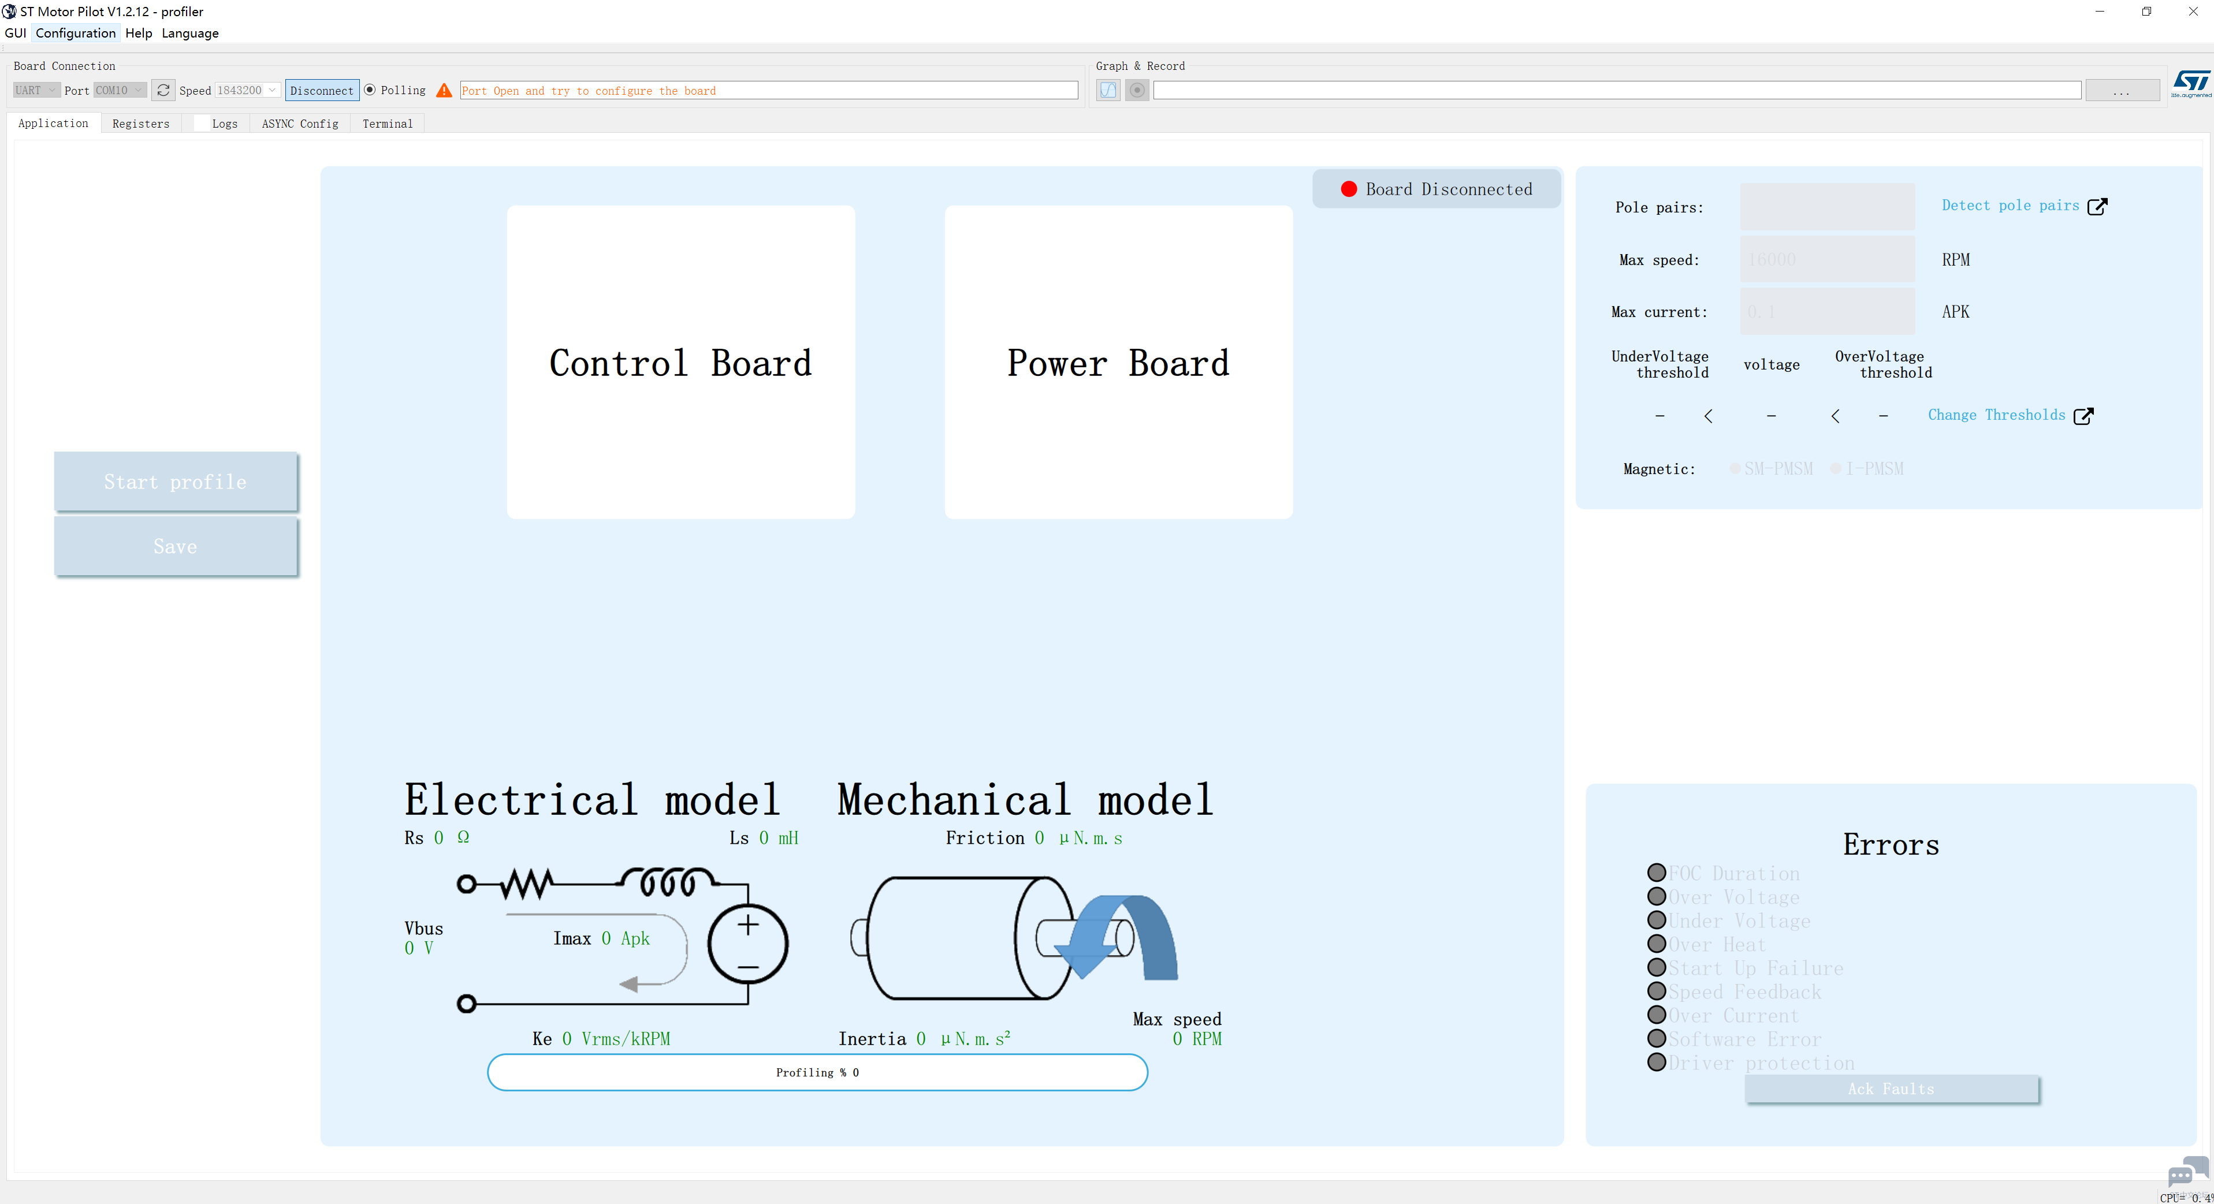Click the Change Thresholds link
This screenshot has width=2214, height=1204.
tap(1996, 415)
